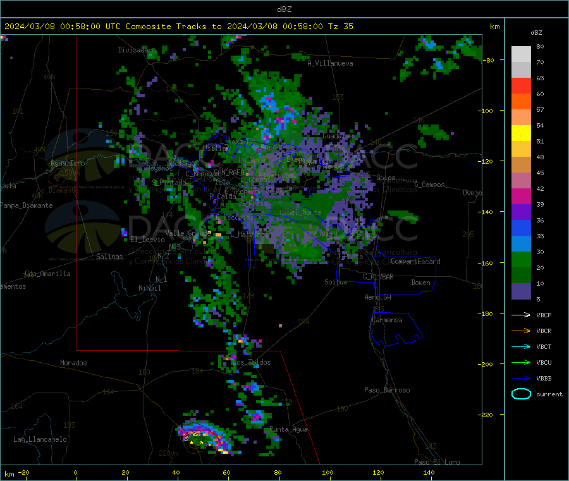Click the 'Soitue' map label

(336, 282)
